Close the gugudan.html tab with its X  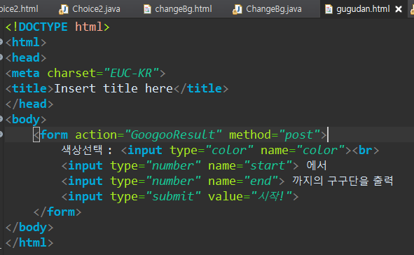[399, 10]
